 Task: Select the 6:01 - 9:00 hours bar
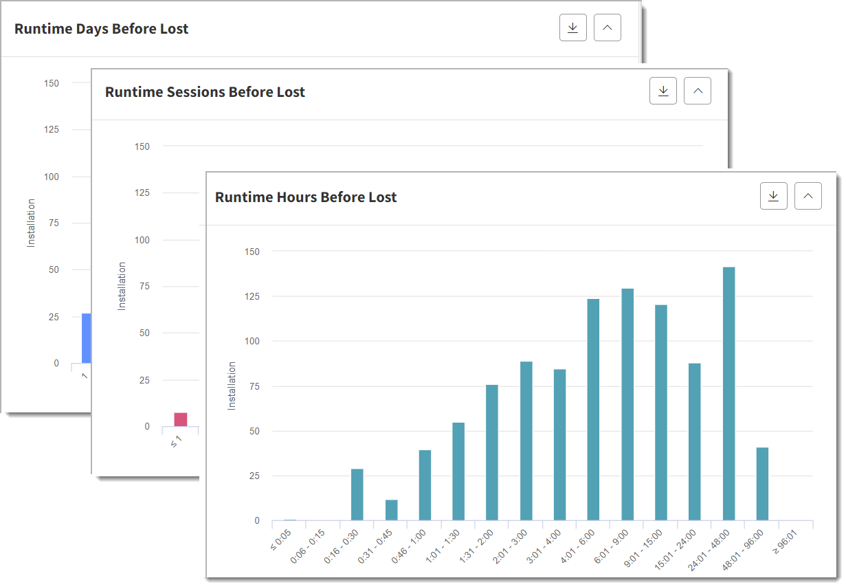[x=627, y=405]
